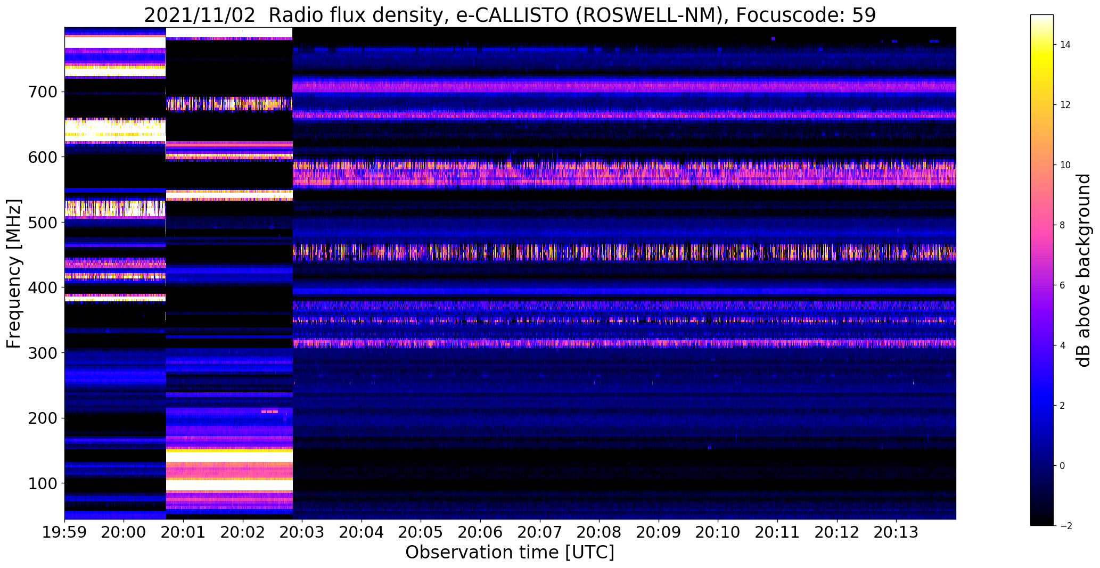This screenshot has height=568, width=1100.
Task: Click the 20:08 time tick label
Action: (600, 532)
